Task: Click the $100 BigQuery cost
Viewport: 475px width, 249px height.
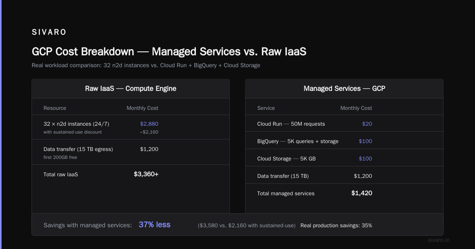Action: coord(365,141)
